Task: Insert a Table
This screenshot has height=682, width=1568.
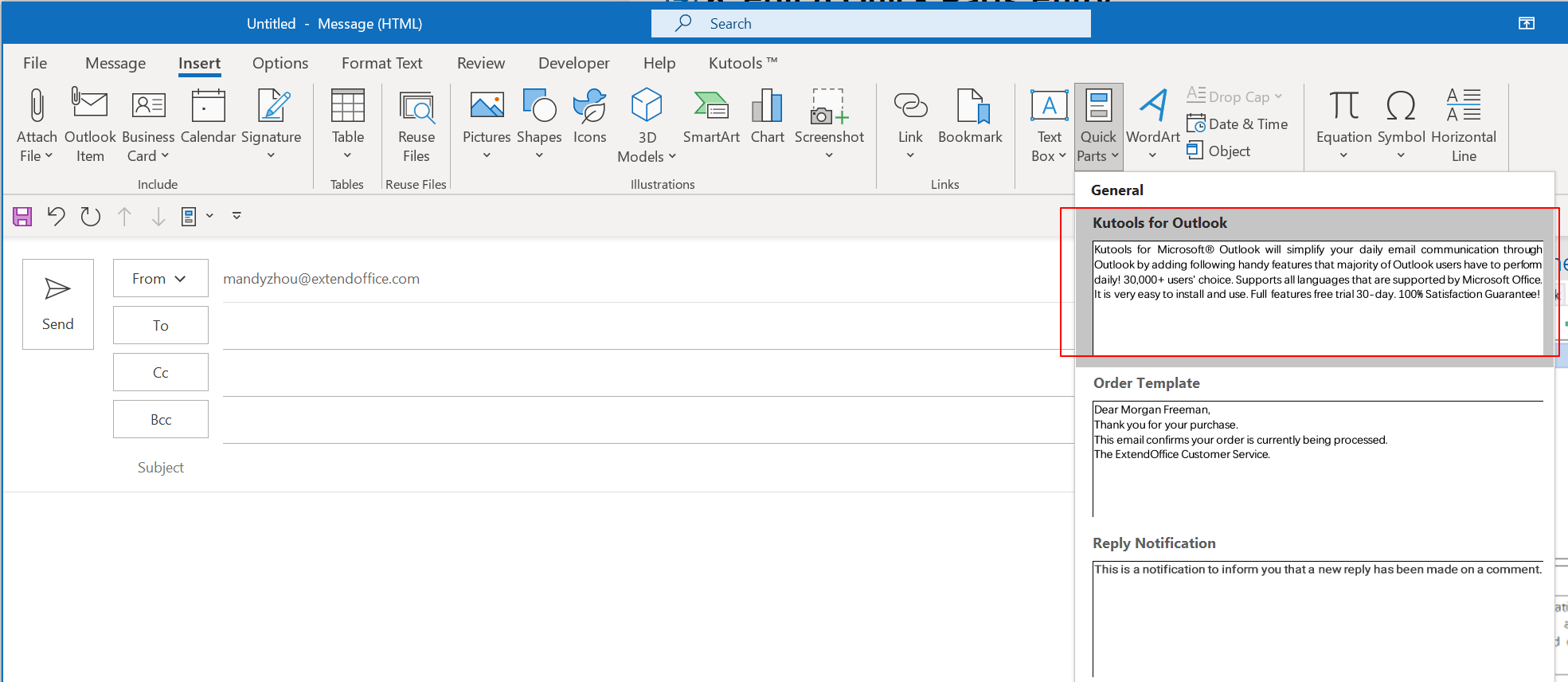Action: [348, 125]
